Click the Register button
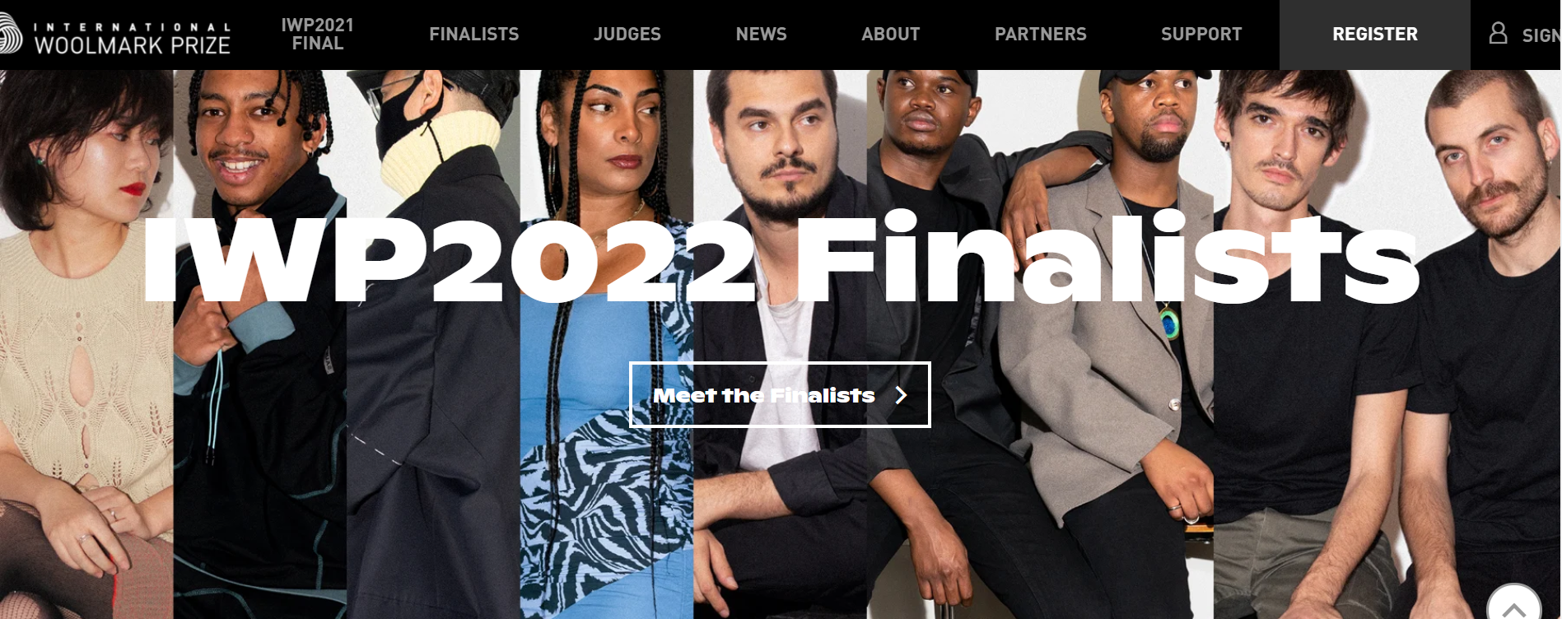 tap(1375, 35)
